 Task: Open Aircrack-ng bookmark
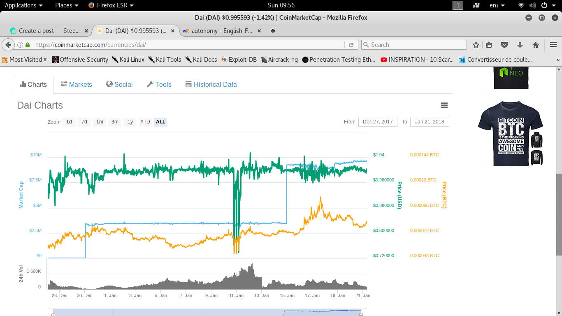[279, 60]
